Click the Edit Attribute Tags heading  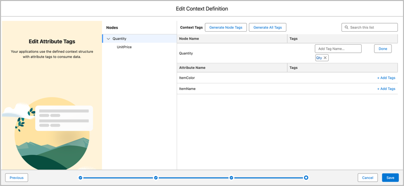click(x=52, y=42)
